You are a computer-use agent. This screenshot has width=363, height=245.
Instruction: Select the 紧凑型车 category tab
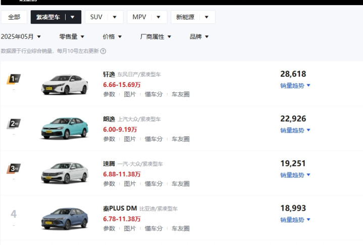click(x=48, y=17)
